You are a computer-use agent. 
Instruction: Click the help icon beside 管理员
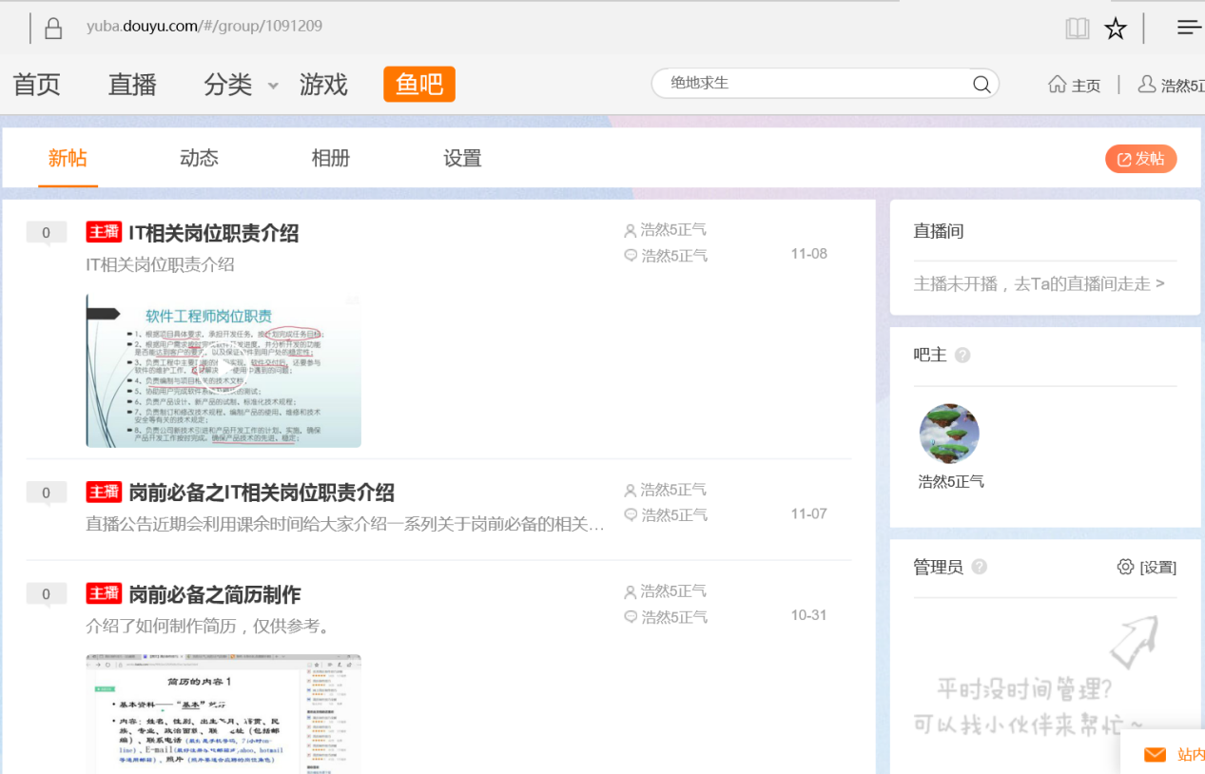[979, 567]
